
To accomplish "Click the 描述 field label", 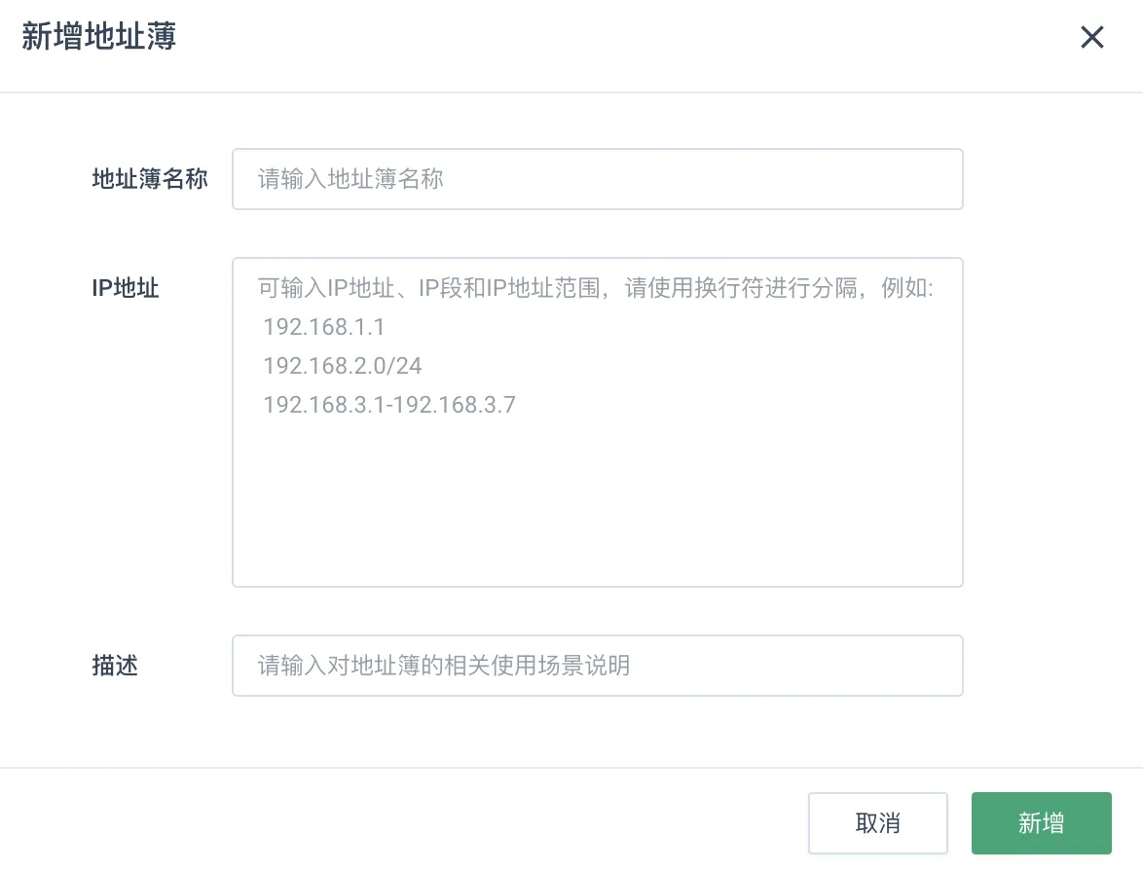I will [x=115, y=666].
